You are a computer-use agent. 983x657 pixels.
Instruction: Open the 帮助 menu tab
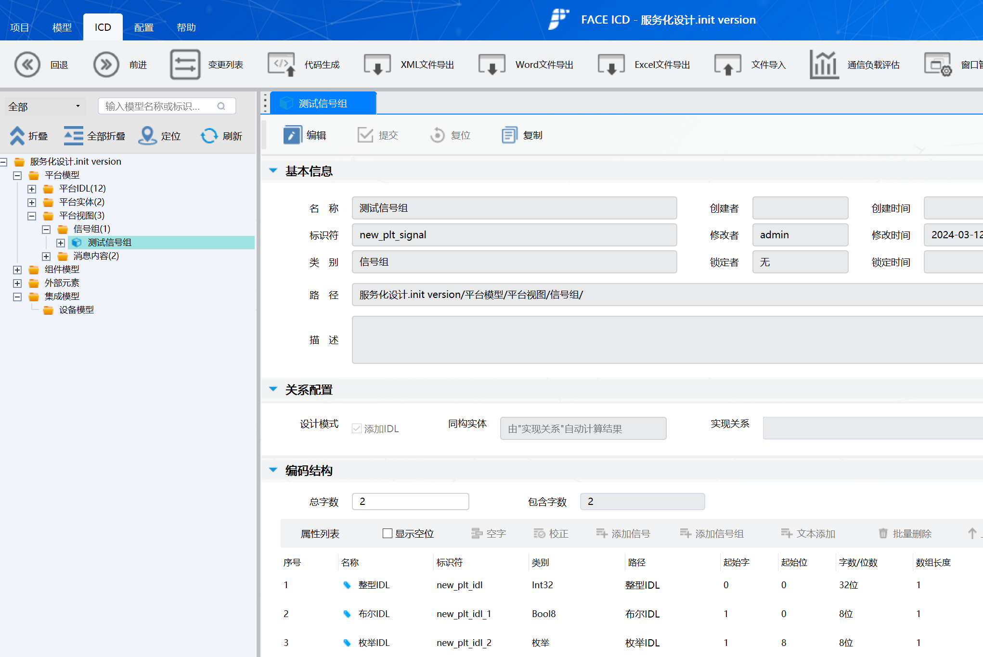click(x=186, y=27)
